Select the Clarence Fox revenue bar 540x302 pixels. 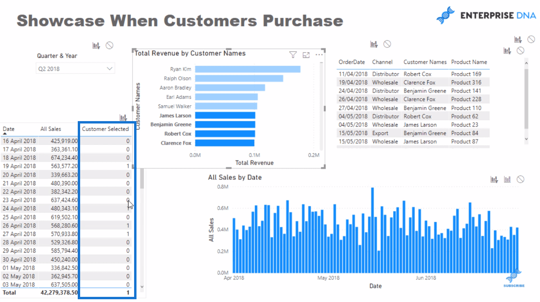[225, 143]
